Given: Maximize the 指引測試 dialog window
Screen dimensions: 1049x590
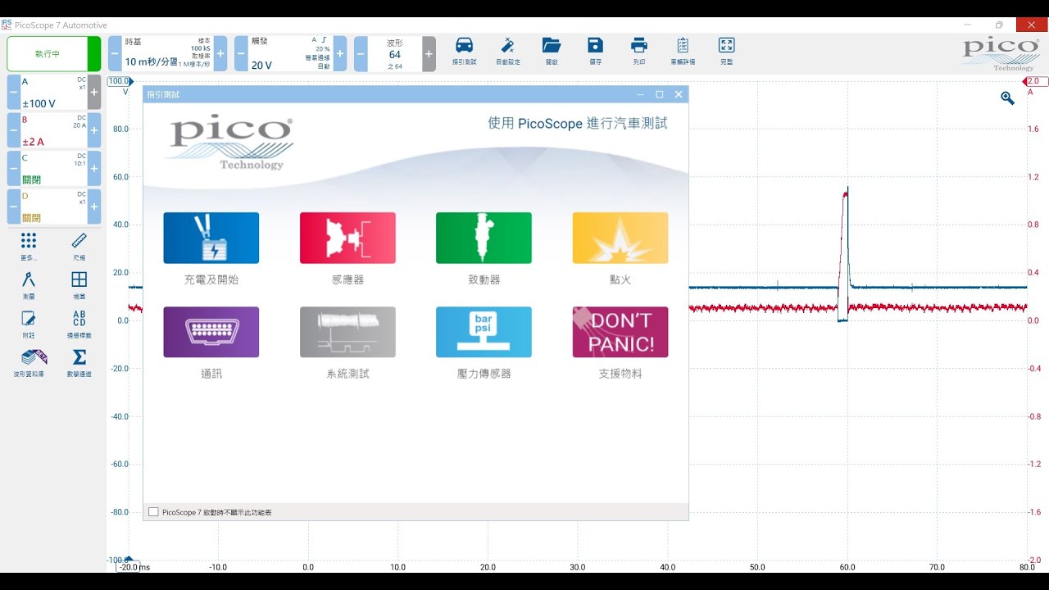Looking at the screenshot, I should click(x=659, y=94).
